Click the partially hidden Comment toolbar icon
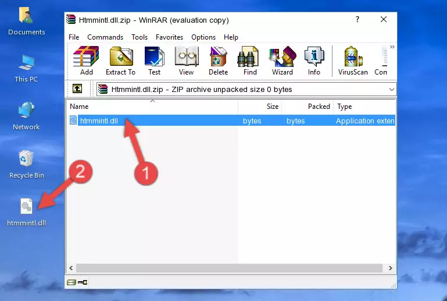The image size is (447, 301). [x=381, y=61]
